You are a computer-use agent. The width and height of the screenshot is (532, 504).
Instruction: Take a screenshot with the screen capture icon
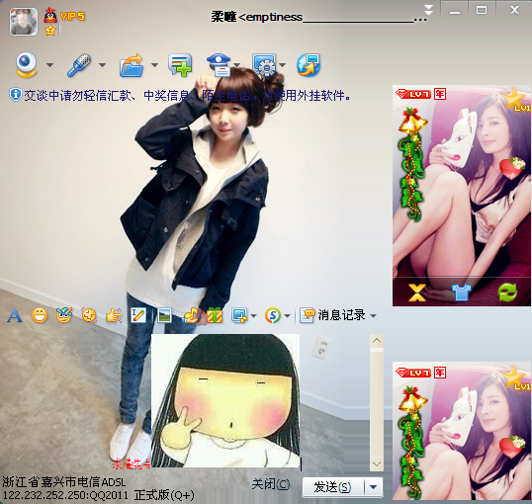click(239, 316)
